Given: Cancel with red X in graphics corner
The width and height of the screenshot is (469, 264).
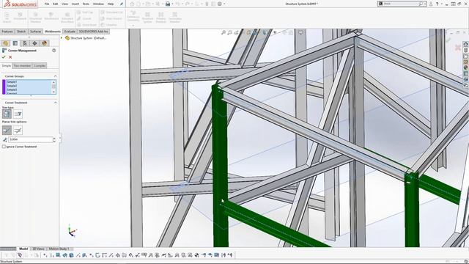Looking at the screenshot, I should pyautogui.click(x=457, y=47).
